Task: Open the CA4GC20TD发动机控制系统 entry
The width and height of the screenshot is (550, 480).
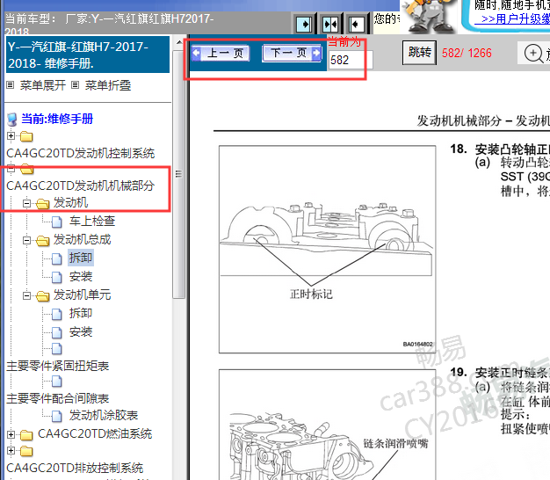Action: coord(80,153)
